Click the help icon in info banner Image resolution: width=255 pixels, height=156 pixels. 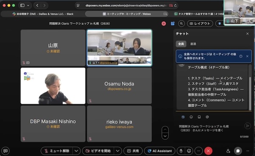(x=241, y=56)
